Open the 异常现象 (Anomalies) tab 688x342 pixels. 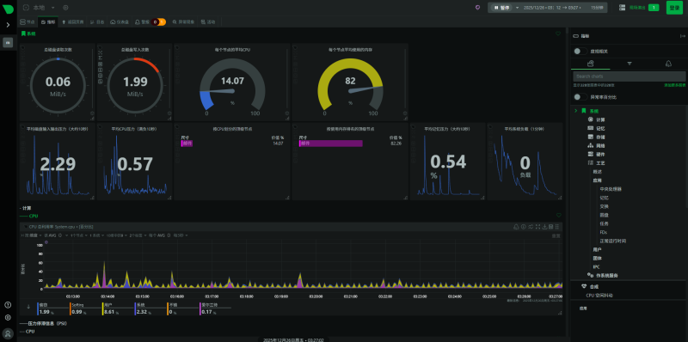pyautogui.click(x=183, y=21)
